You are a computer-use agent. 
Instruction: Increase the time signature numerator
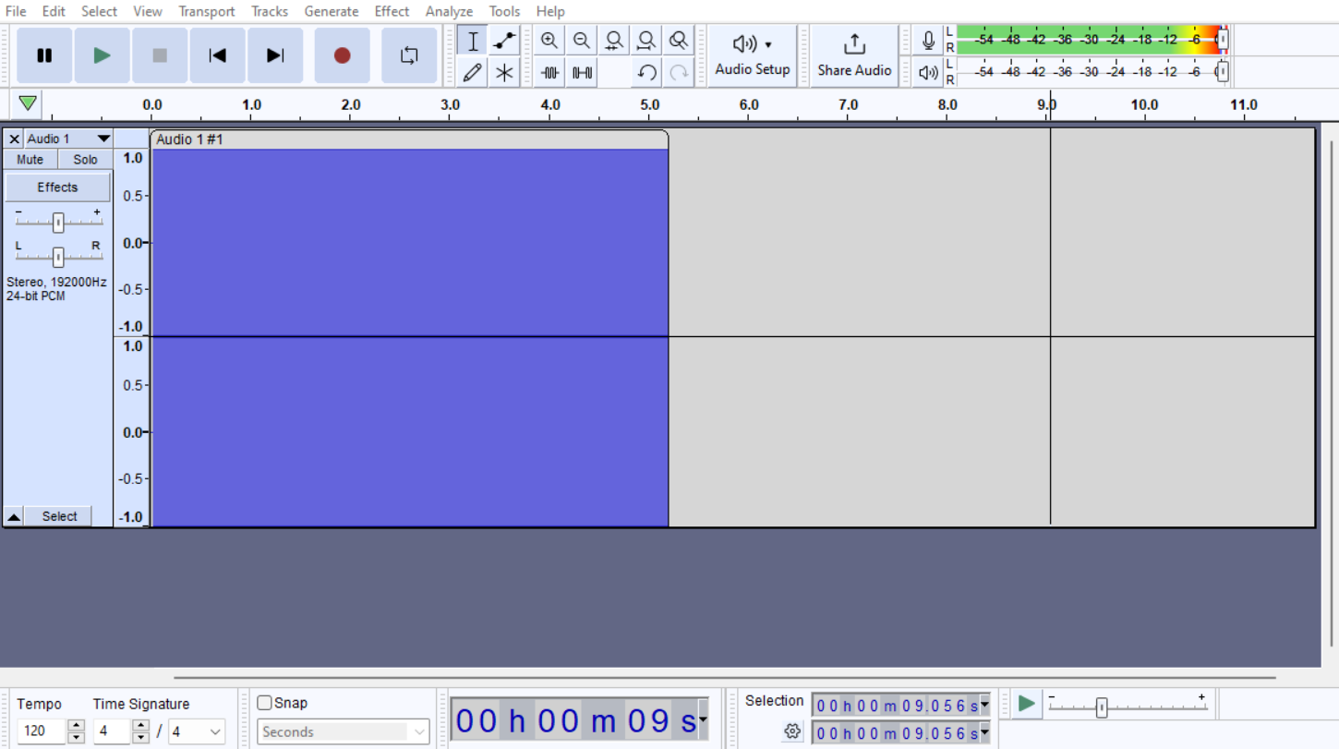(140, 726)
